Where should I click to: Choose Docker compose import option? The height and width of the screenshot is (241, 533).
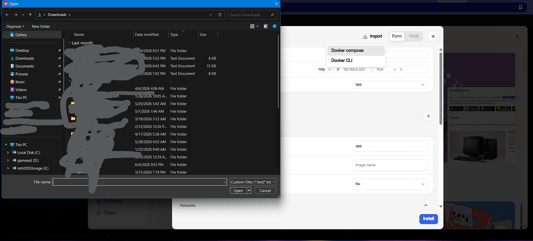tap(356, 51)
